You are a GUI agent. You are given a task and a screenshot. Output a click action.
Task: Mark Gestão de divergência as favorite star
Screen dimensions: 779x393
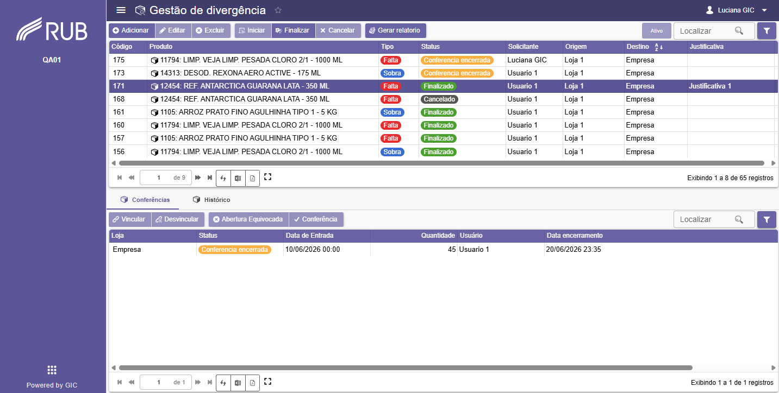278,10
